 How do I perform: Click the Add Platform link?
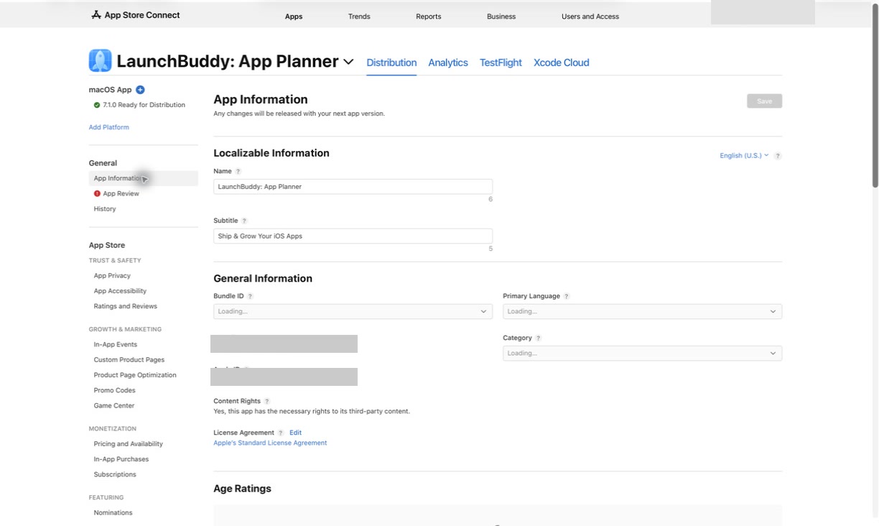point(109,127)
